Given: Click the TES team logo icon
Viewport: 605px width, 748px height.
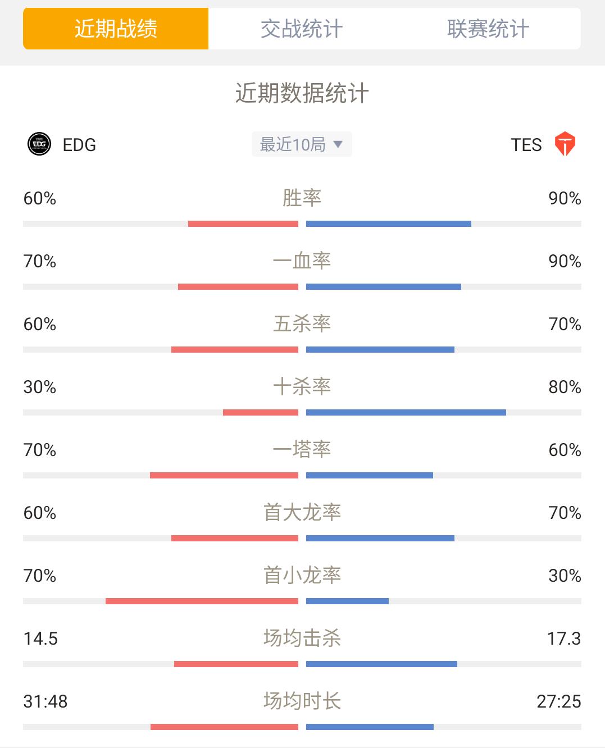Looking at the screenshot, I should pyautogui.click(x=565, y=144).
